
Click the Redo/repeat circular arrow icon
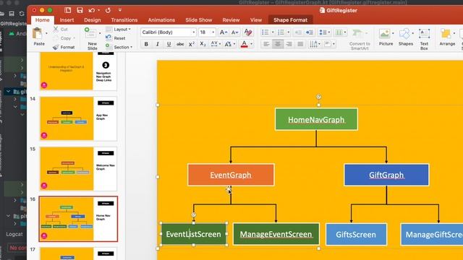coord(108,10)
